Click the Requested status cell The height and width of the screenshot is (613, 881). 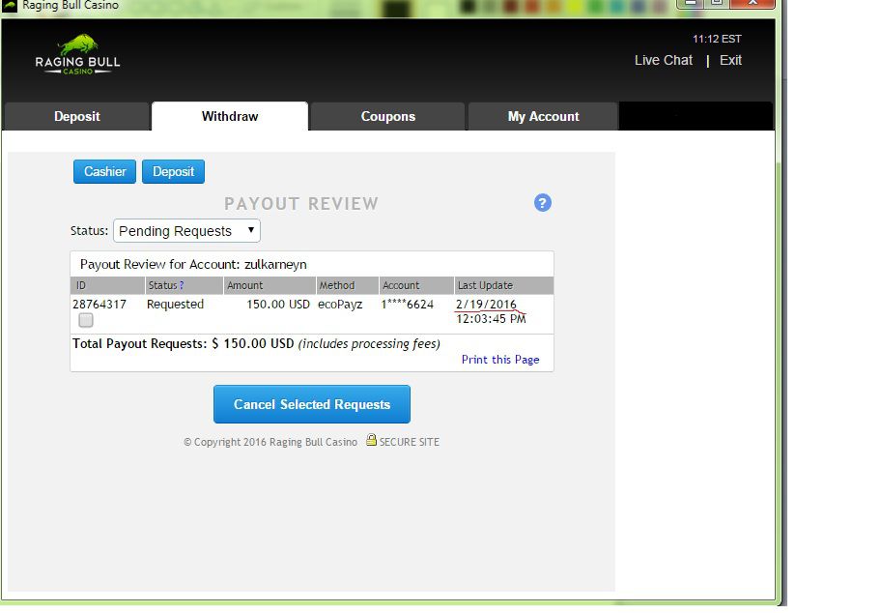tap(175, 305)
